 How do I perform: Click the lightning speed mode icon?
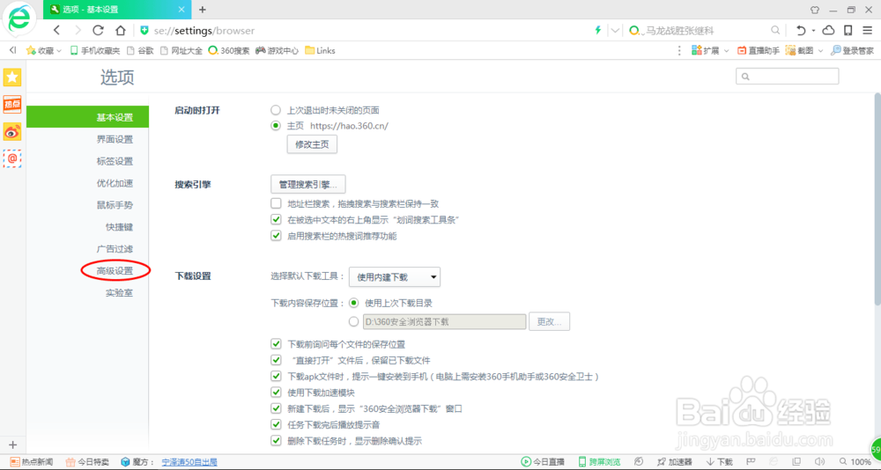[598, 30]
